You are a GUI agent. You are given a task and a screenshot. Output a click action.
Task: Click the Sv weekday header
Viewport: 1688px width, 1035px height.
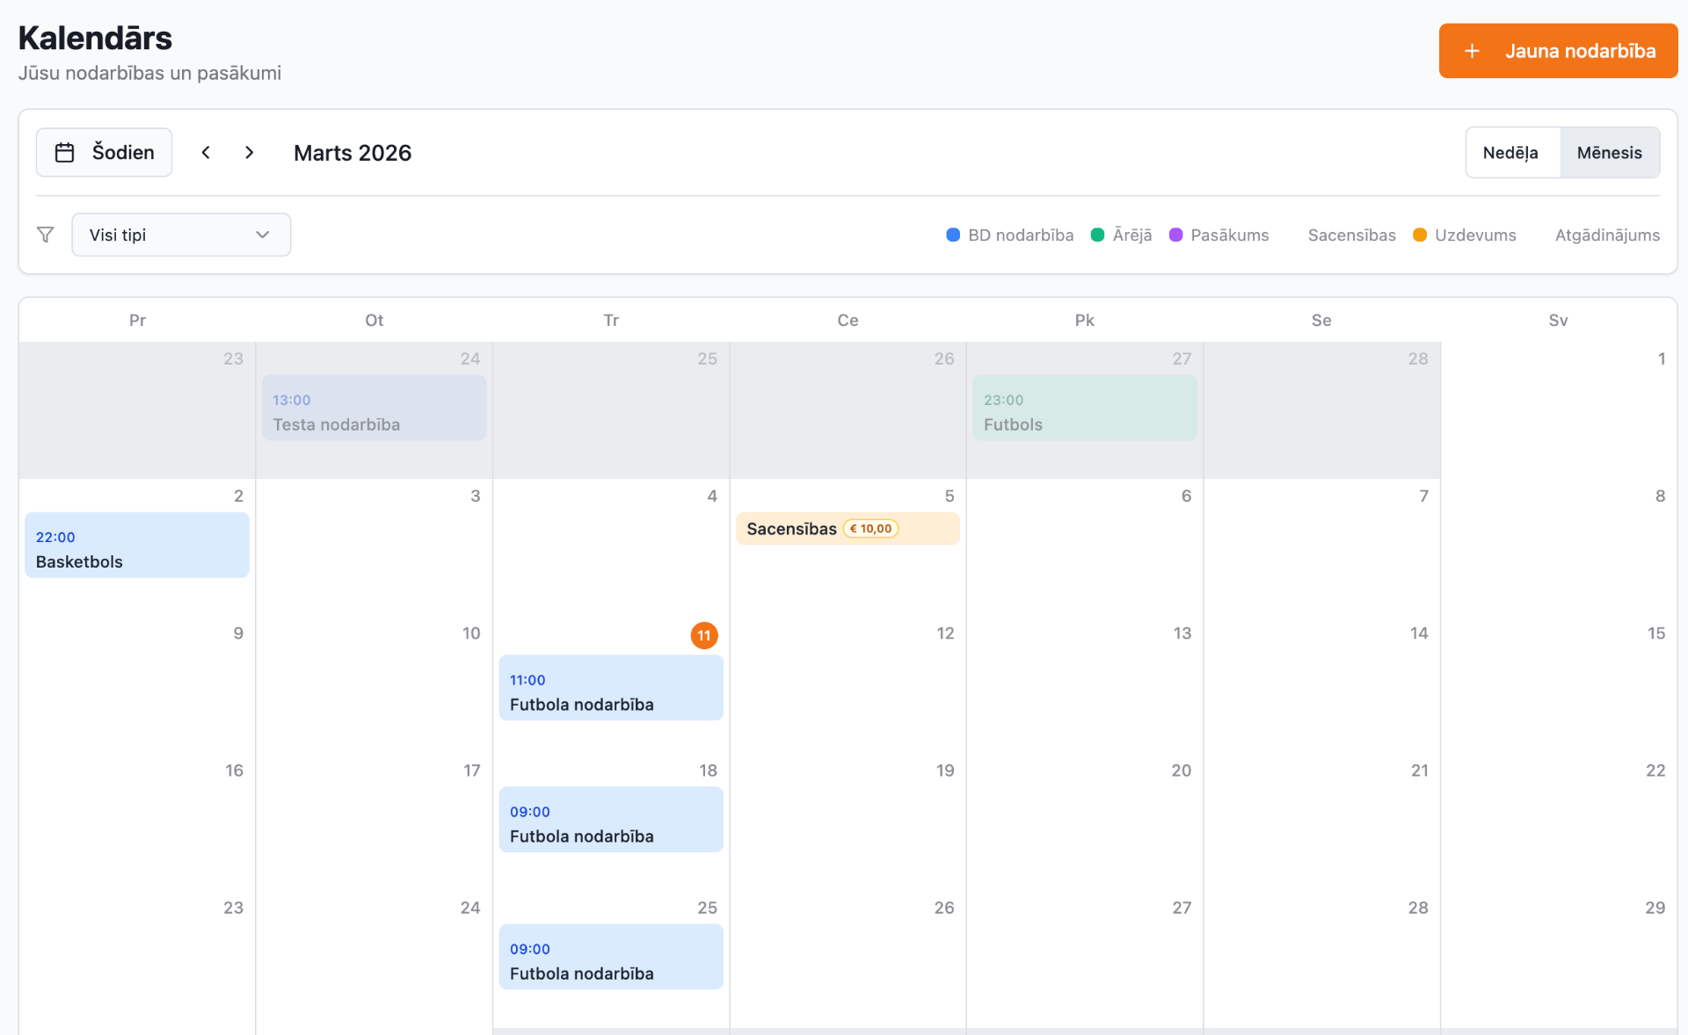coord(1558,321)
